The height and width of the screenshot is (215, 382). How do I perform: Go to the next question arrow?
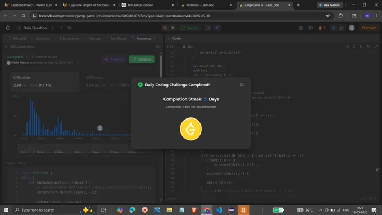pyautogui.click(x=61, y=28)
